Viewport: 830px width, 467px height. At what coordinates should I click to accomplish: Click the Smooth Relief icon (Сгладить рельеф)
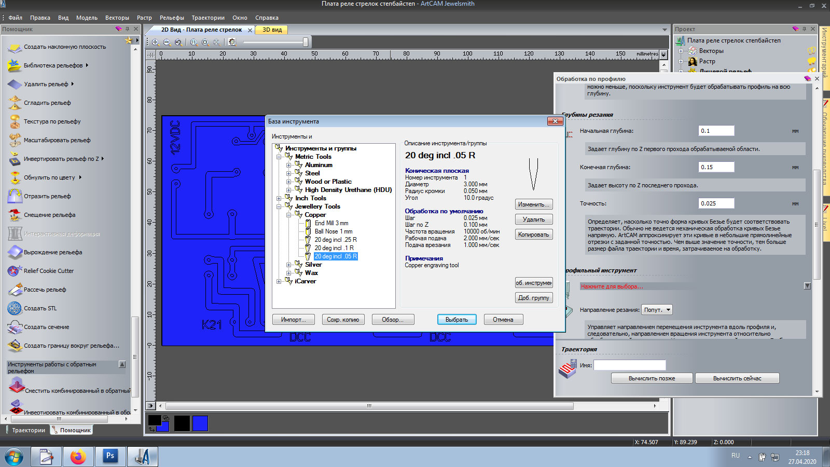click(x=15, y=103)
